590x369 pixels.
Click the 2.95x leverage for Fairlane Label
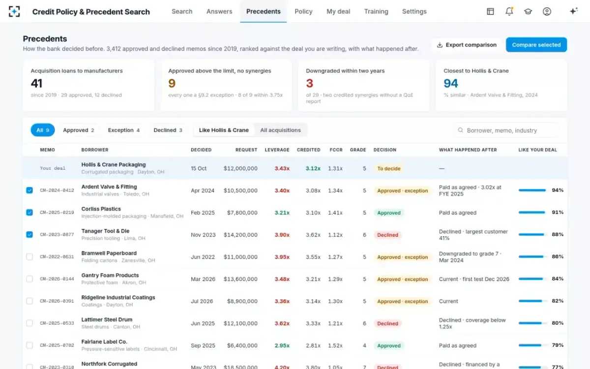(282, 345)
